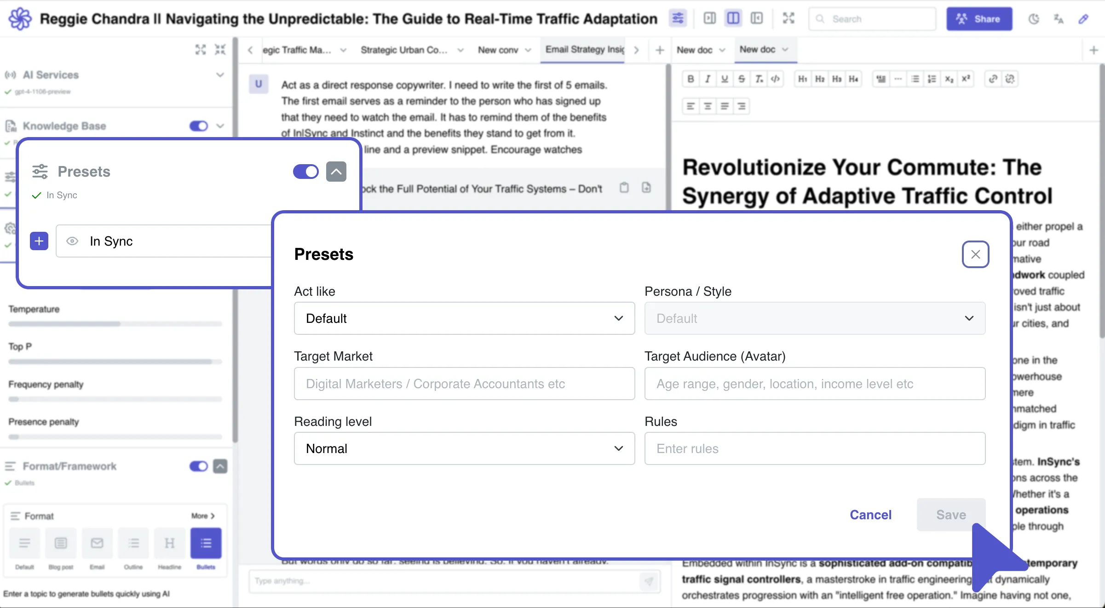Insert a numbered list in the editor

pos(932,79)
